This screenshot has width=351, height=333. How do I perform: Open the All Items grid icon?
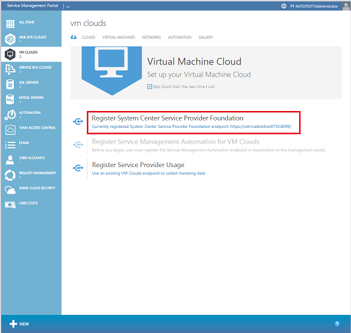(10, 24)
